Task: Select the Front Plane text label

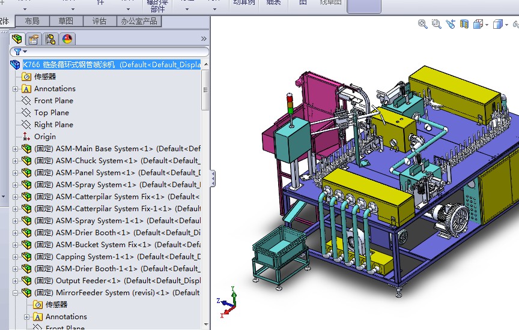Action: pos(53,101)
